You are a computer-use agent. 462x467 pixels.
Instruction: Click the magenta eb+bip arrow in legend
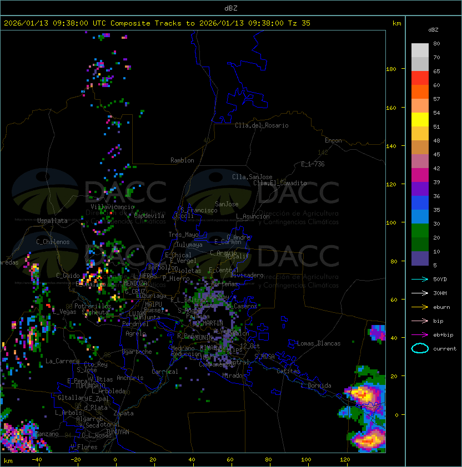coord(420,335)
